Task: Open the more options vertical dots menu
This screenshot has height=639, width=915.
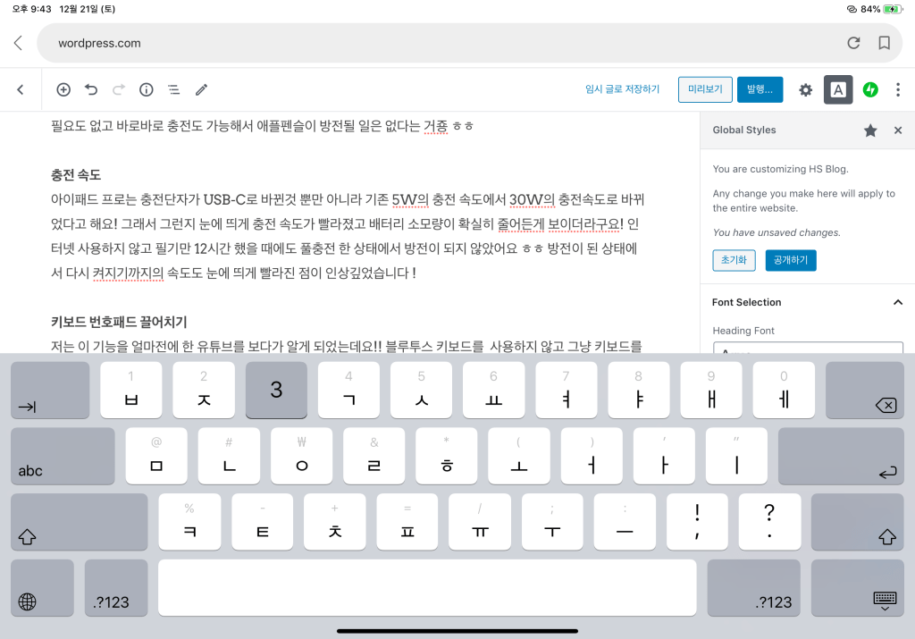Action: (898, 89)
